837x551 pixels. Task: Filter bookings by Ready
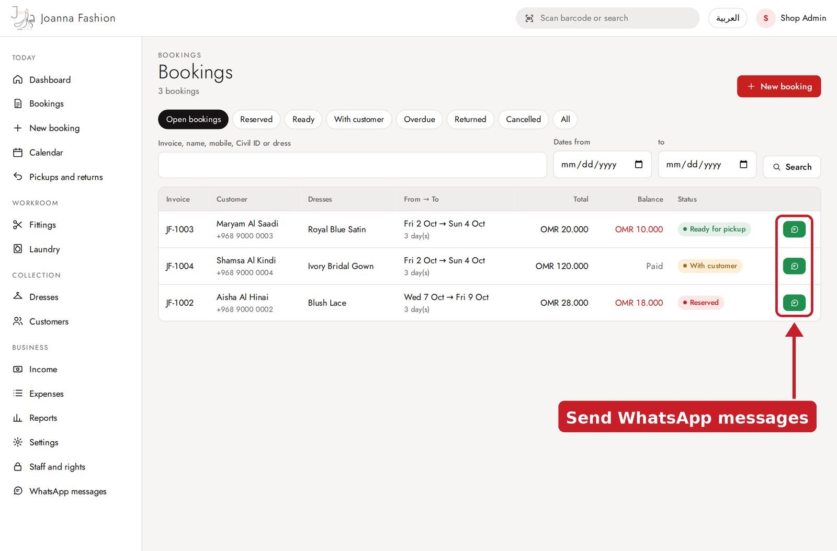(303, 119)
